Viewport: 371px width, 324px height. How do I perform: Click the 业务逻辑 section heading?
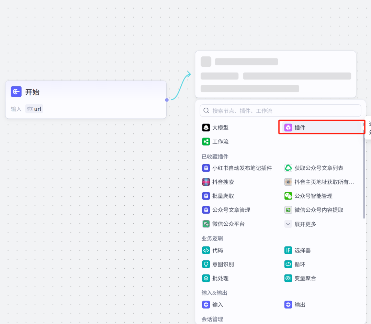[212, 238]
